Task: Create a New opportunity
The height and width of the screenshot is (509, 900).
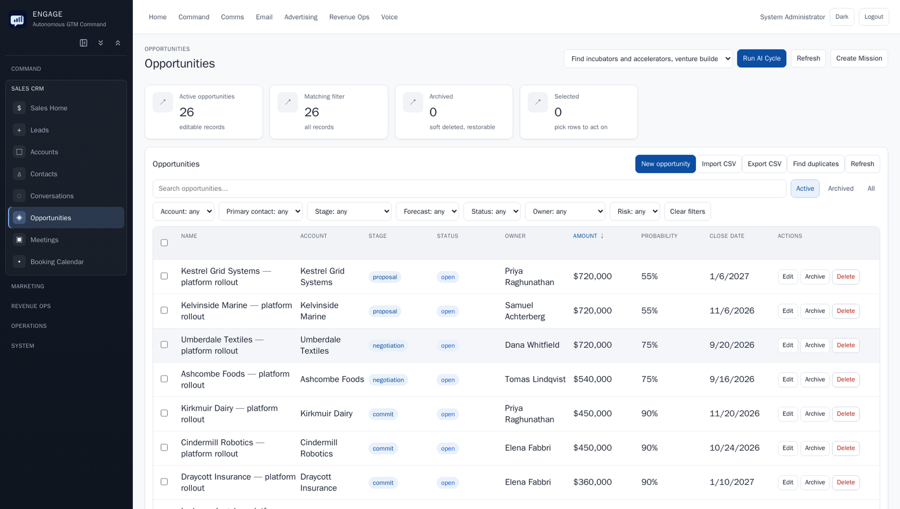Action: [665, 164]
